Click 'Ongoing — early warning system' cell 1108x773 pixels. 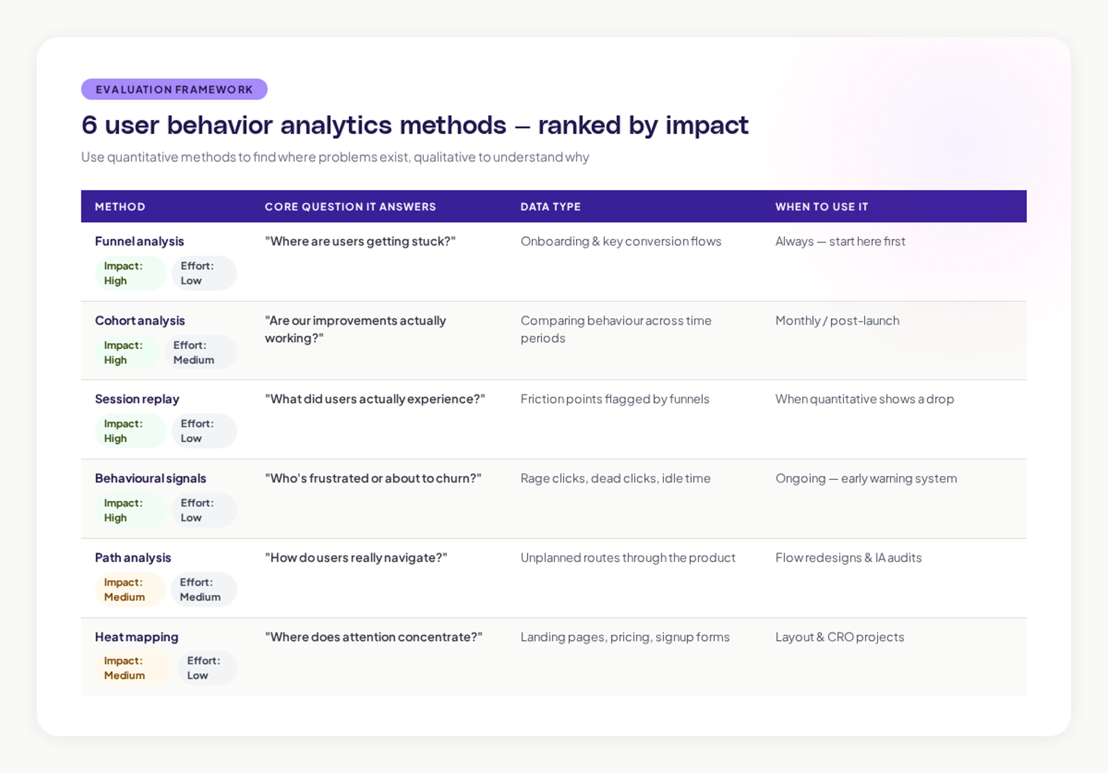point(866,478)
